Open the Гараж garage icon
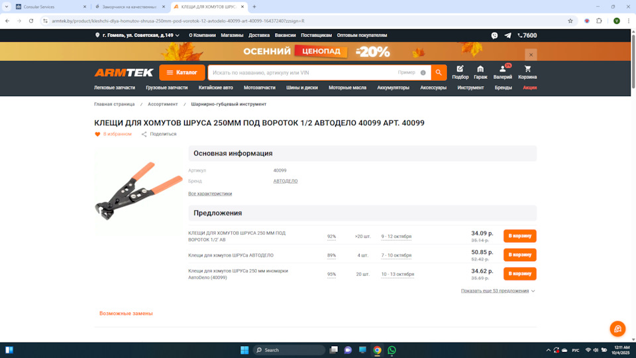The image size is (636, 358). pos(480,69)
